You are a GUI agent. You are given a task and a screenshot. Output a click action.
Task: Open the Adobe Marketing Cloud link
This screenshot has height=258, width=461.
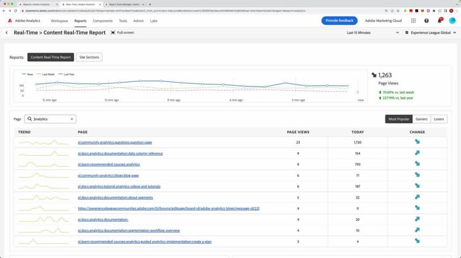(x=383, y=20)
